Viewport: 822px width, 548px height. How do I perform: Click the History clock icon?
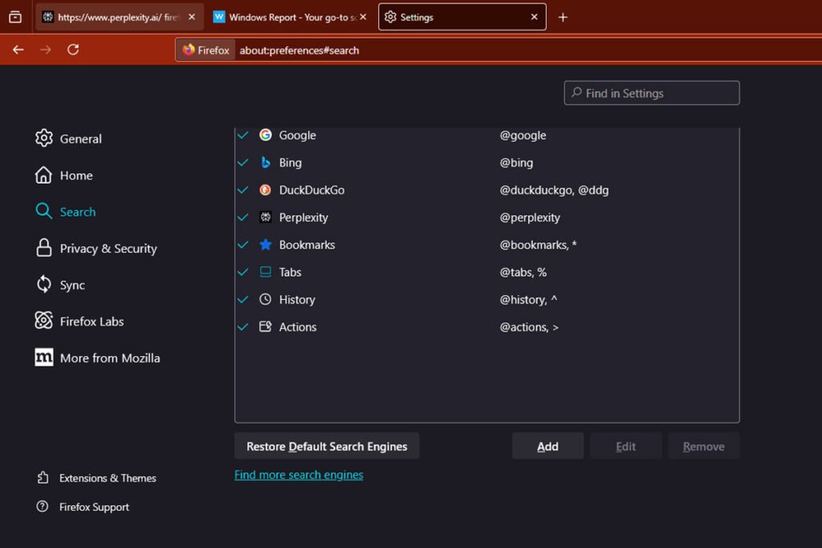point(265,299)
